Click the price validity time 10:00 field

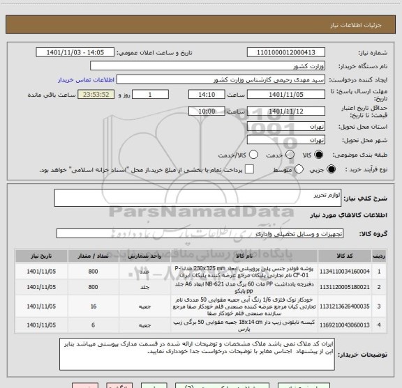pyautogui.click(x=207, y=111)
